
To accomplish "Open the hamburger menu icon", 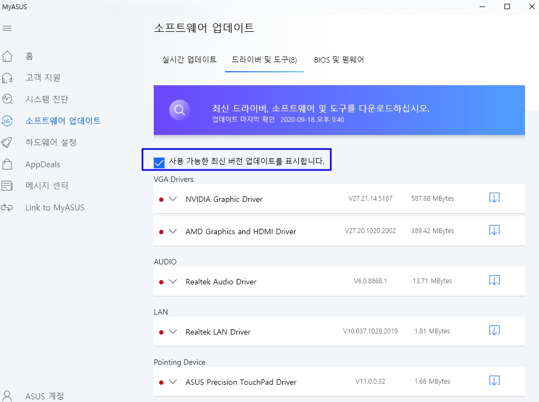I will (x=7, y=28).
